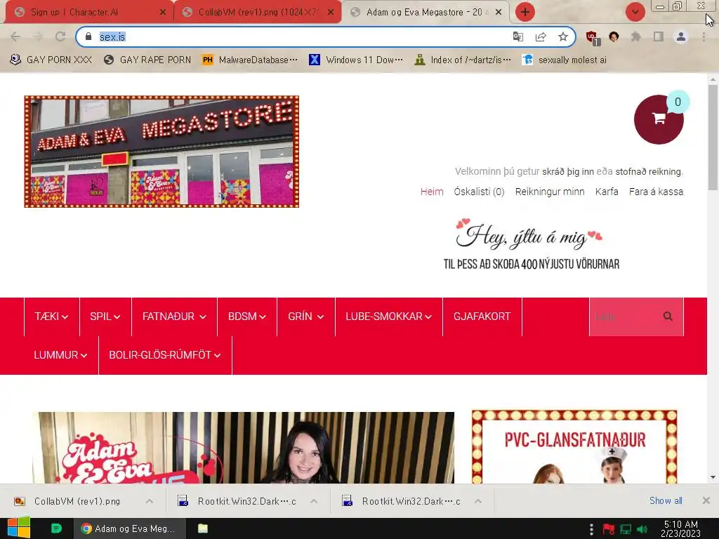Click the shopping cart icon
Viewport: 719px width, 539px height.
[659, 119]
